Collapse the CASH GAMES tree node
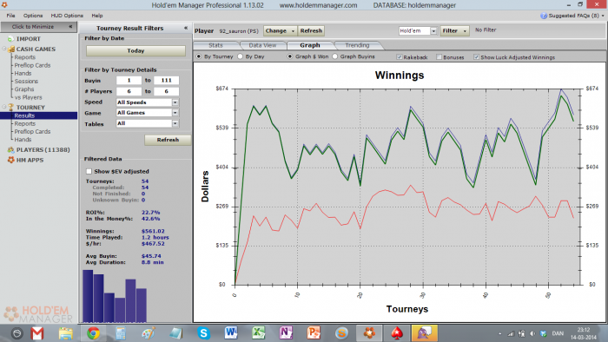This screenshot has height=342, width=608. pos(3,49)
